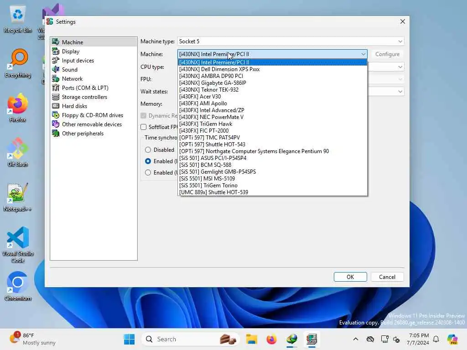
Task: Choose [i430FX] Acer V30
Action: (x=273, y=97)
